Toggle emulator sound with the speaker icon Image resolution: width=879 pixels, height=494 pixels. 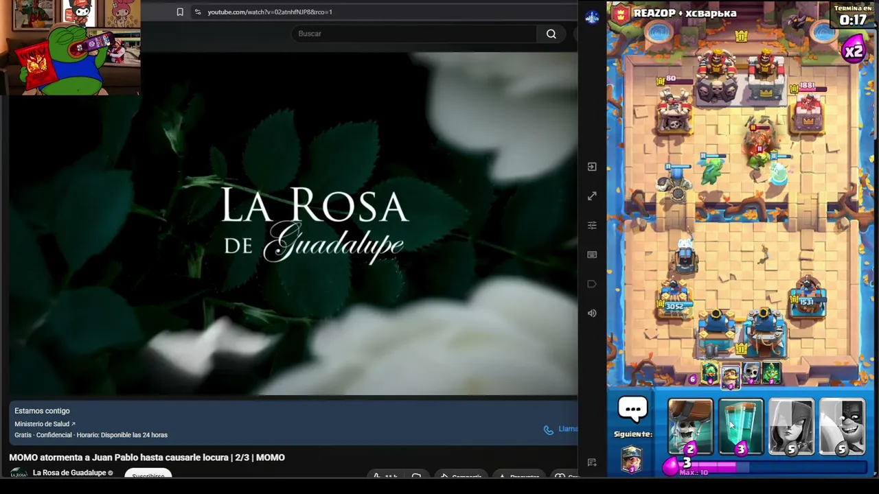click(592, 314)
